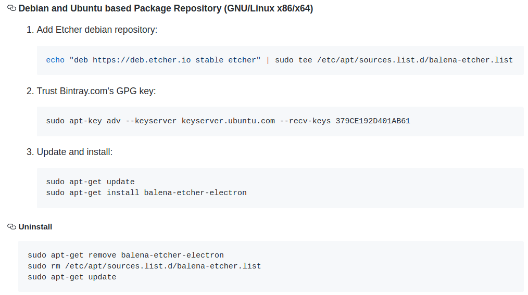Click the sudo rm balena-etcher.list line
The image size is (528, 295).
point(144,266)
